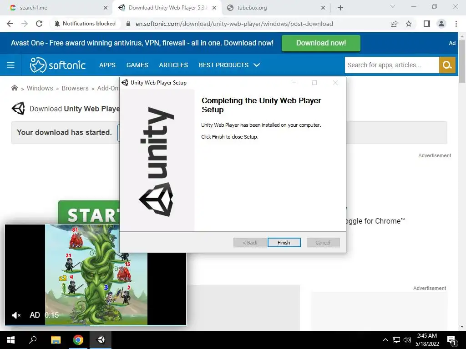
Task: Open volume control tray icon
Action: (407, 340)
